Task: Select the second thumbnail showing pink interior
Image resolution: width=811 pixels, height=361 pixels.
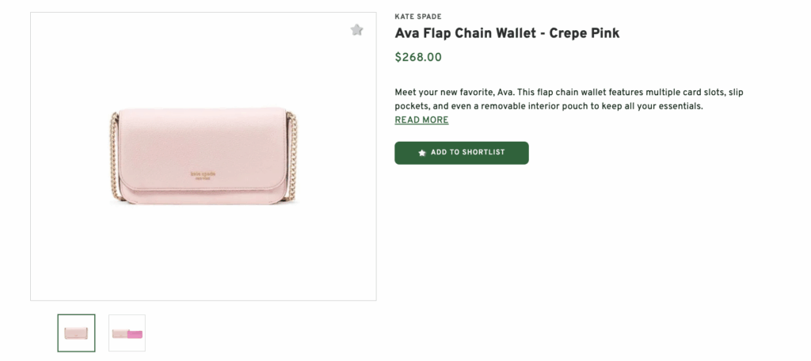Action: tap(127, 332)
